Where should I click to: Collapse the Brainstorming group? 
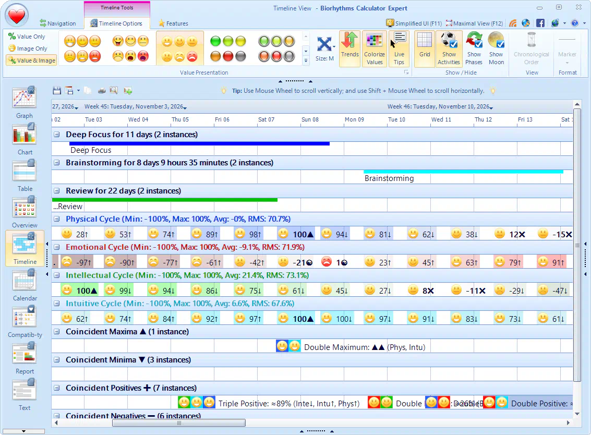56,162
